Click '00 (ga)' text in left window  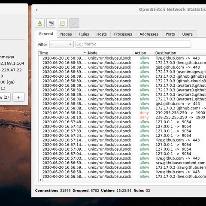[7, 82]
